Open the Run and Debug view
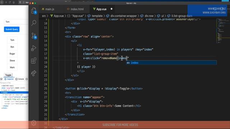Image resolution: width=230 pixels, height=129 pixels. click(33, 48)
